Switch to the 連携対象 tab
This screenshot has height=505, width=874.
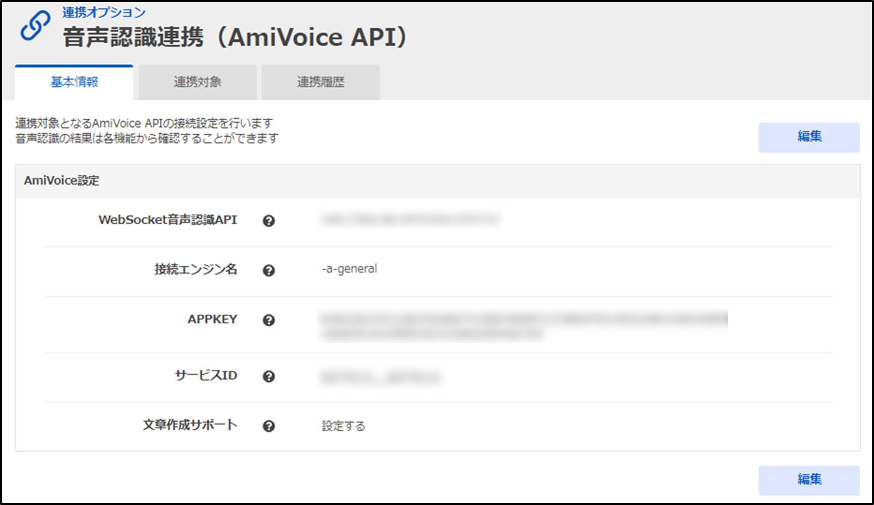(198, 82)
